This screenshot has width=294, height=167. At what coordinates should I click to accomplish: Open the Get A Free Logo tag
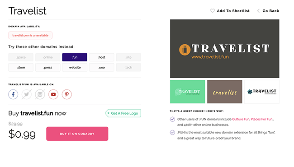pyautogui.click(x=123, y=113)
